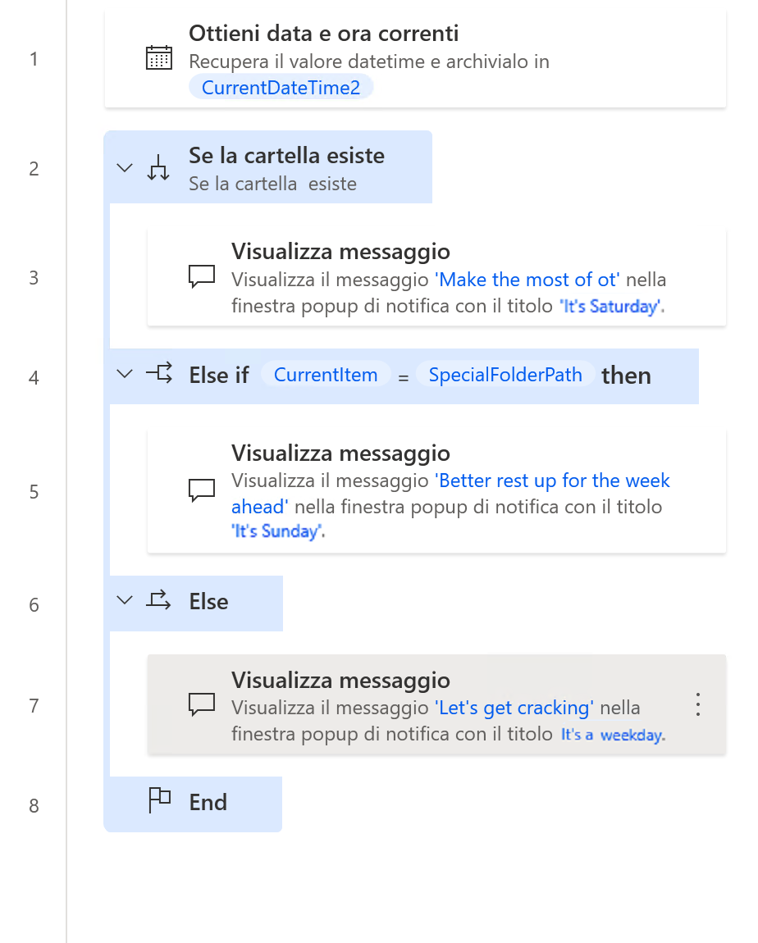Click the branch icon next to 'Else if'
Image resolution: width=758 pixels, height=943 pixels.
tap(160, 375)
